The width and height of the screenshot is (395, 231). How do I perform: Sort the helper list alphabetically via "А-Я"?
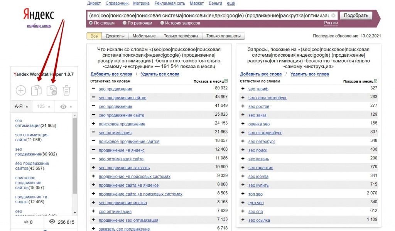(21, 106)
